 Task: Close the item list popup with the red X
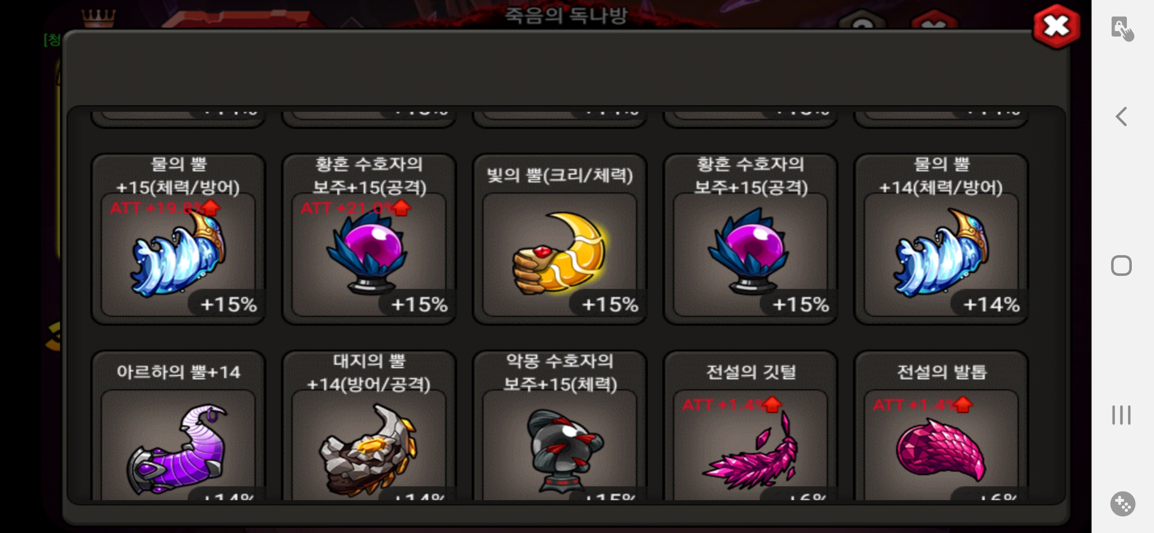(1056, 26)
